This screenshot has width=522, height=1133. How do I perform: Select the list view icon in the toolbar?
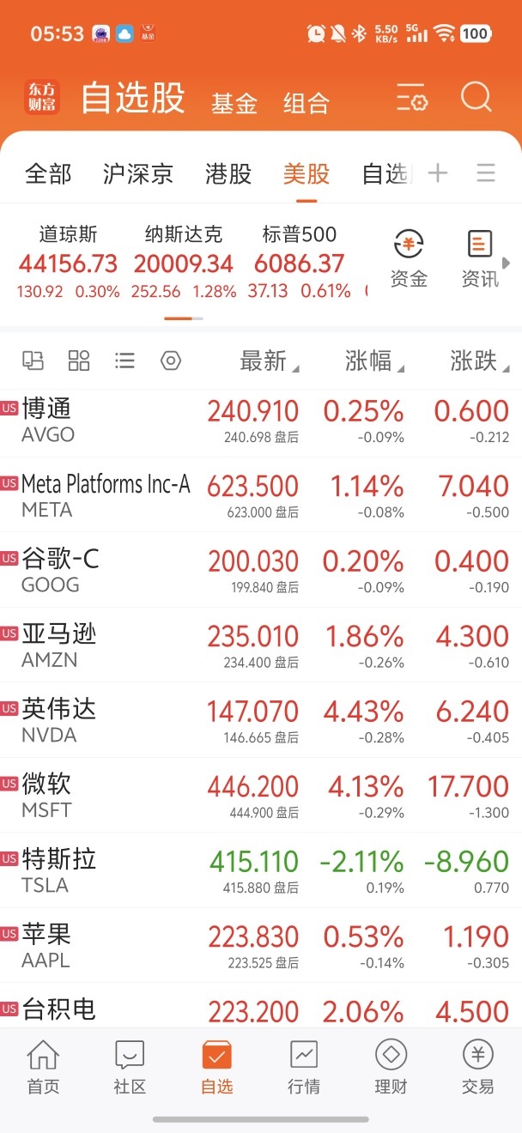(124, 360)
